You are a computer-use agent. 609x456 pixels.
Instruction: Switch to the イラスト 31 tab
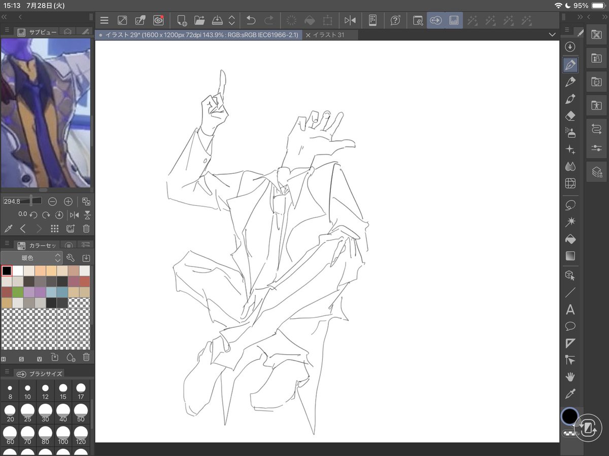click(329, 35)
